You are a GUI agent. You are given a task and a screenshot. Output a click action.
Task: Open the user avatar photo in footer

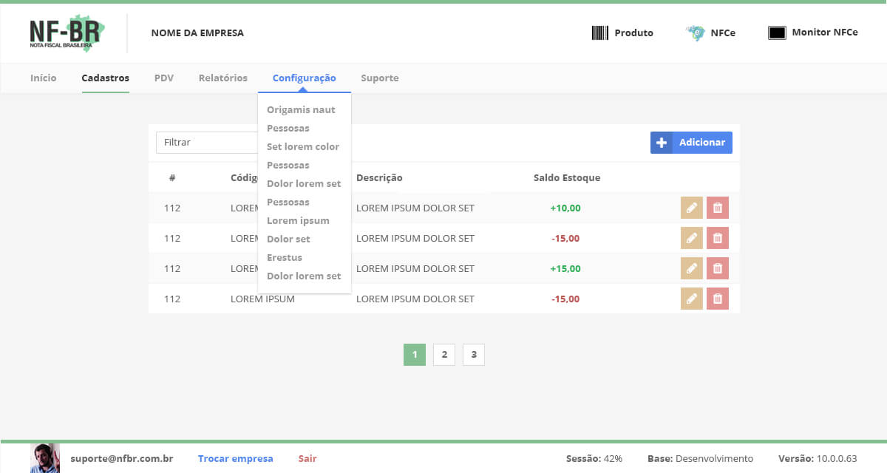44,458
